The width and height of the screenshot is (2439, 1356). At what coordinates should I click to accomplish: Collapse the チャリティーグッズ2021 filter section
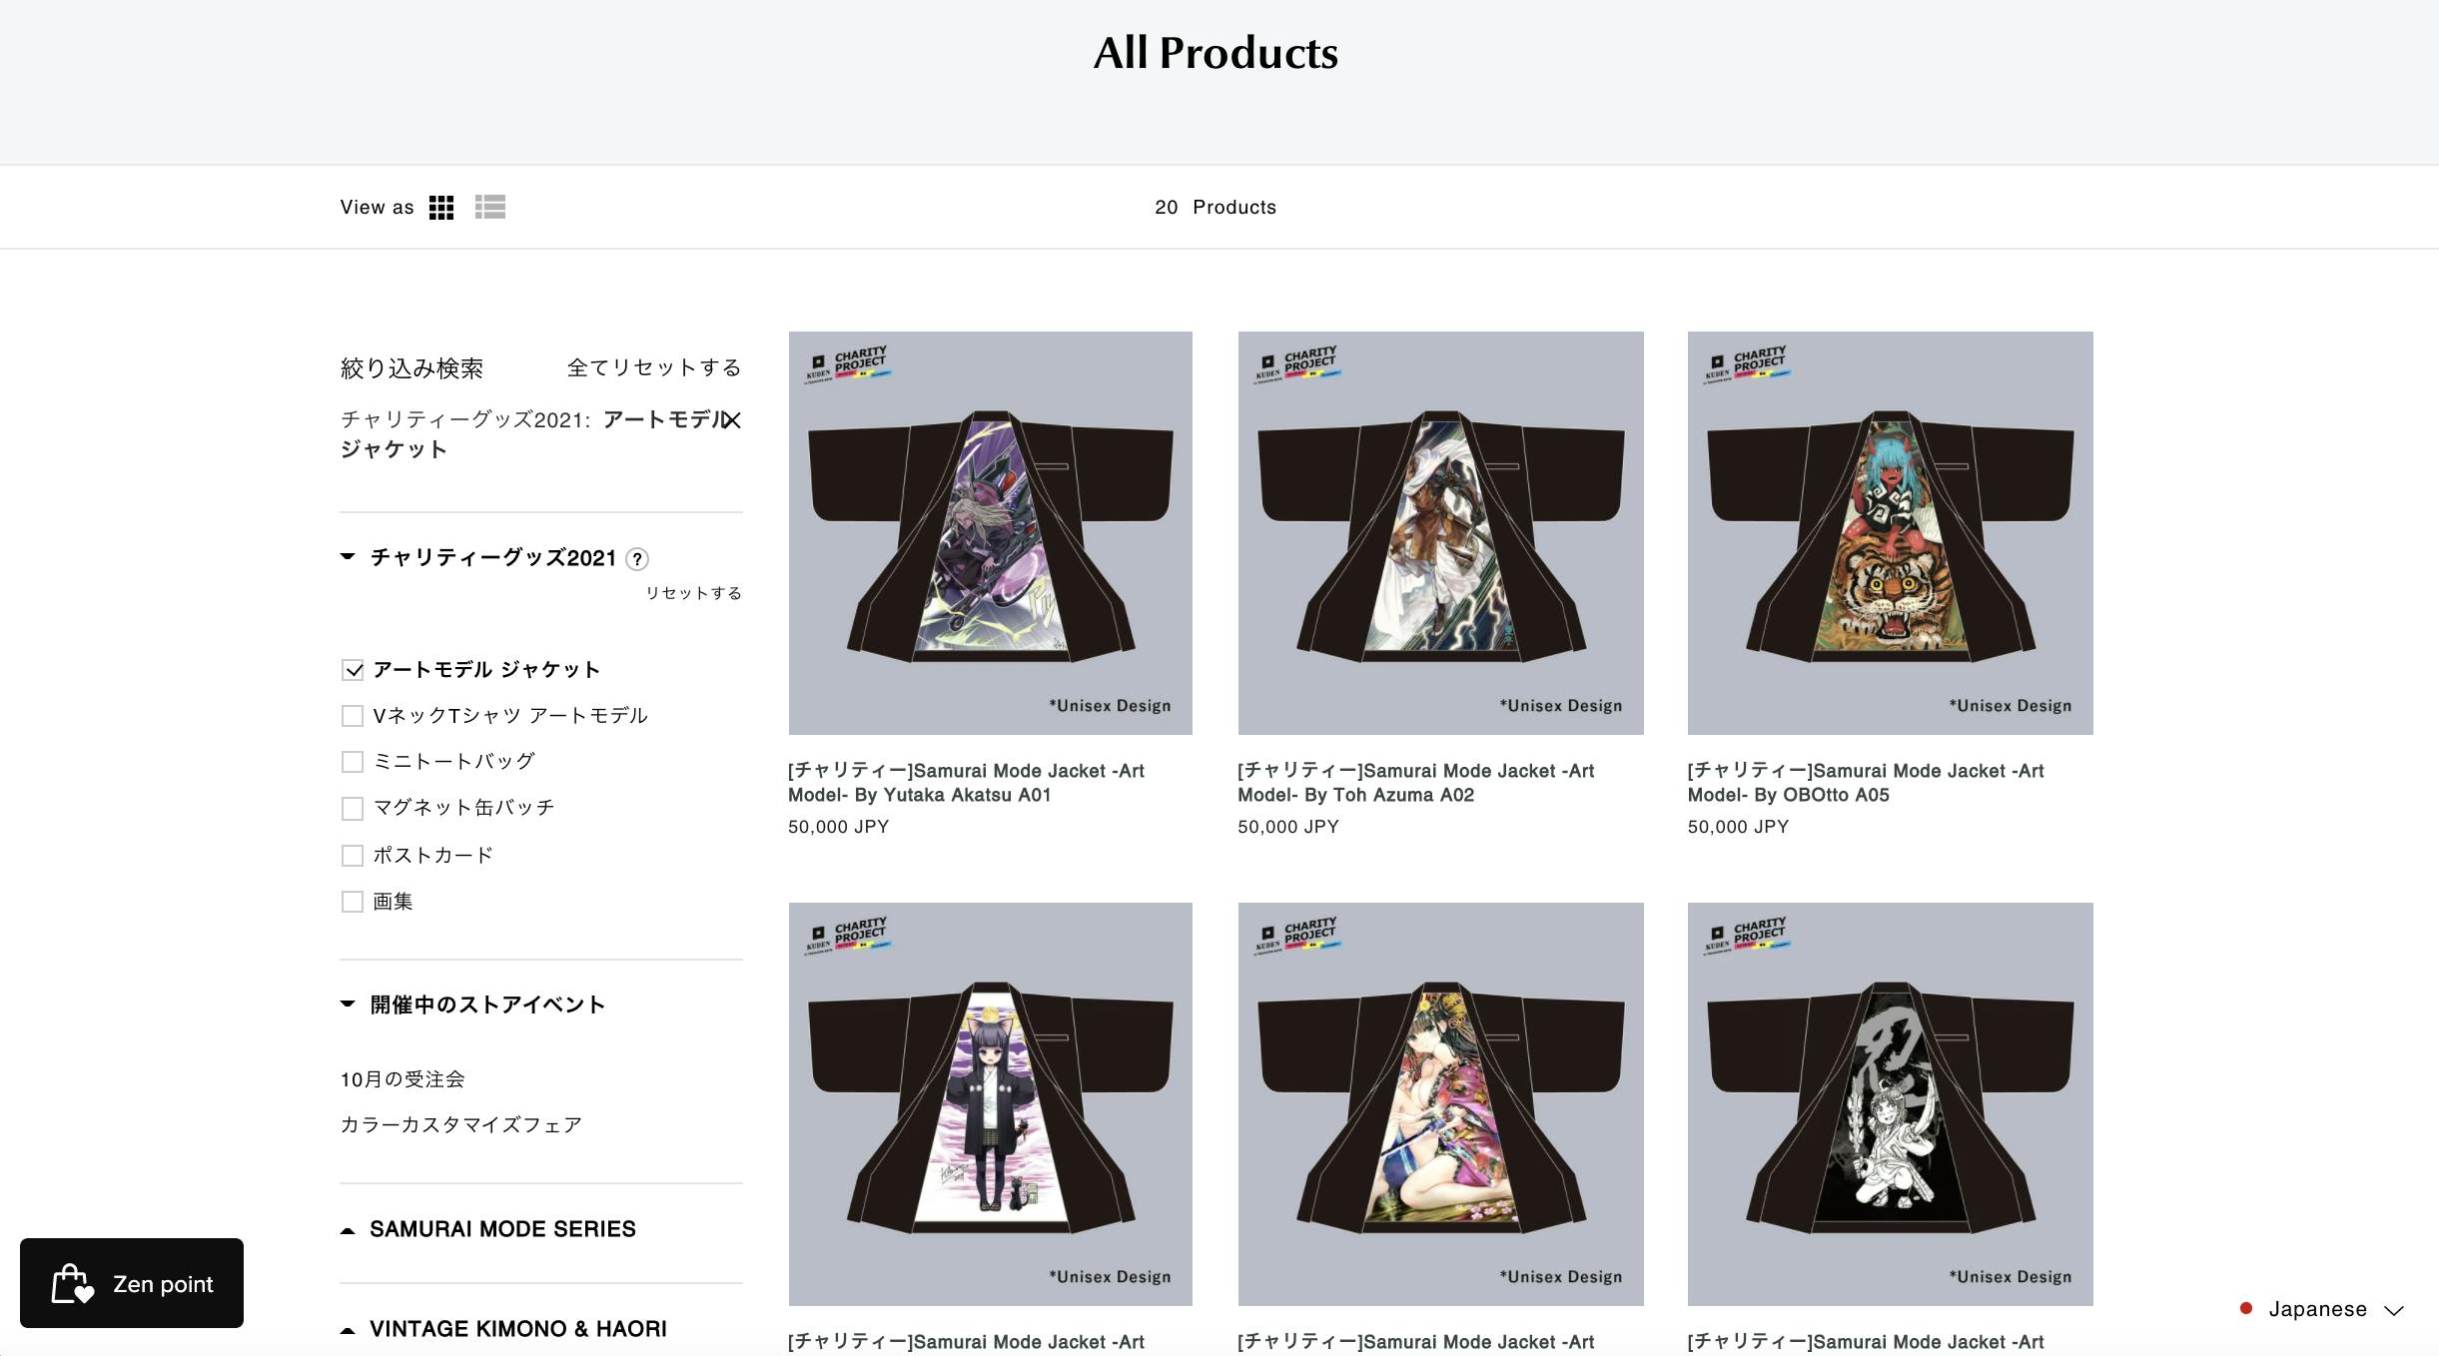coord(348,556)
